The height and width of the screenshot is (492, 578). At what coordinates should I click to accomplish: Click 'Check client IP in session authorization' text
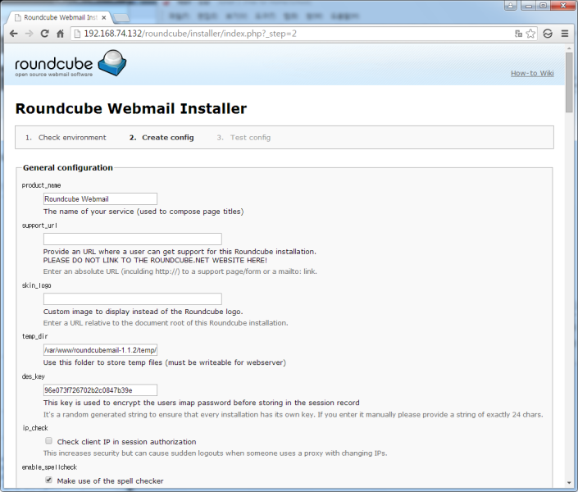(x=126, y=441)
